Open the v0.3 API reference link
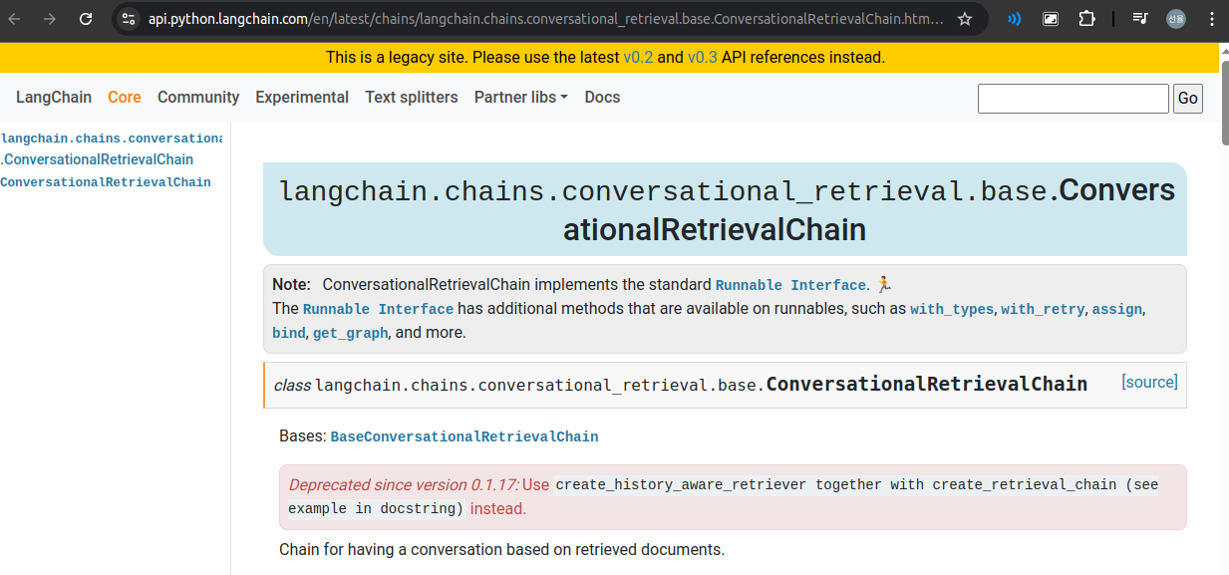The image size is (1229, 575). pos(703,58)
